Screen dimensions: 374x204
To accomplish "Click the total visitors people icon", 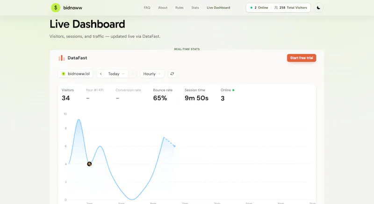I will point(276,7).
